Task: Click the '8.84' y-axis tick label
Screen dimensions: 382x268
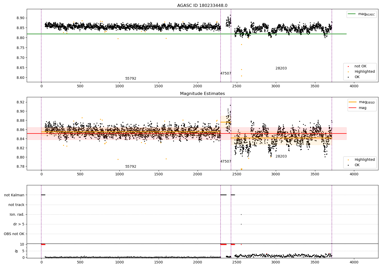Action: pos(20,139)
